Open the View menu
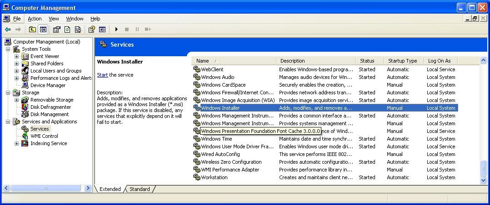This screenshot has height=205, width=490. pyautogui.click(x=54, y=19)
